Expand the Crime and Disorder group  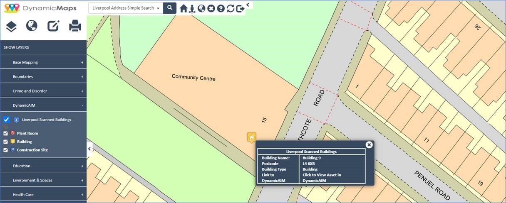click(43, 91)
